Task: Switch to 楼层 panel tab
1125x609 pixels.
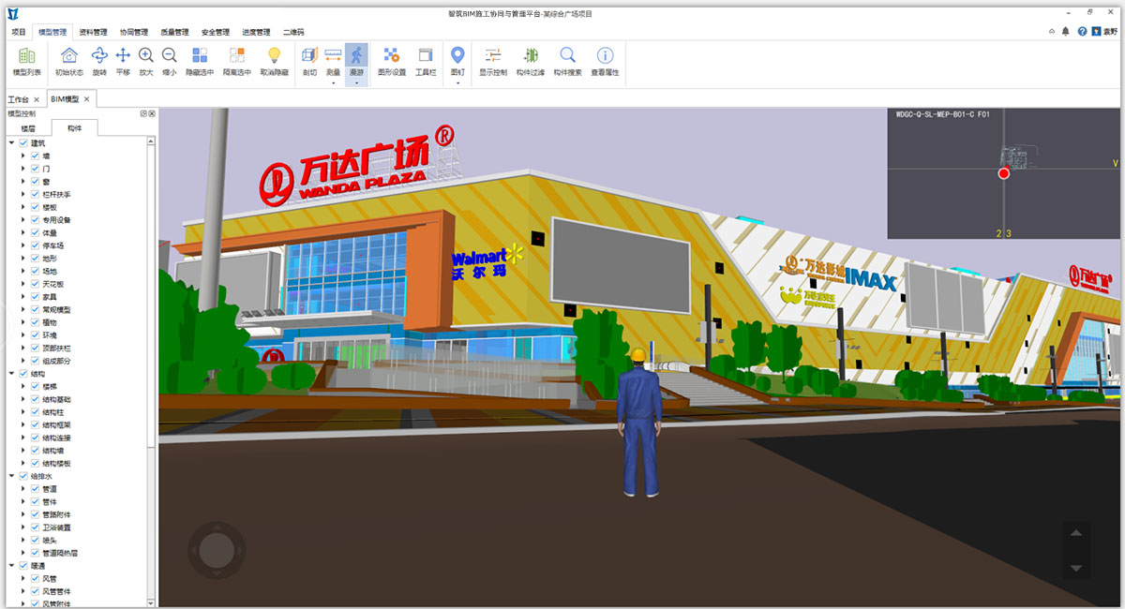Action: click(x=28, y=128)
